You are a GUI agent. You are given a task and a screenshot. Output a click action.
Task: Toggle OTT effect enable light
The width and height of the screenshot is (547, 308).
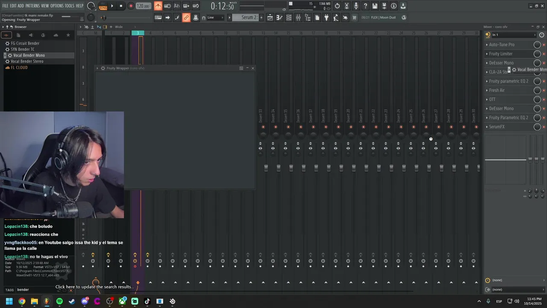pos(544,100)
